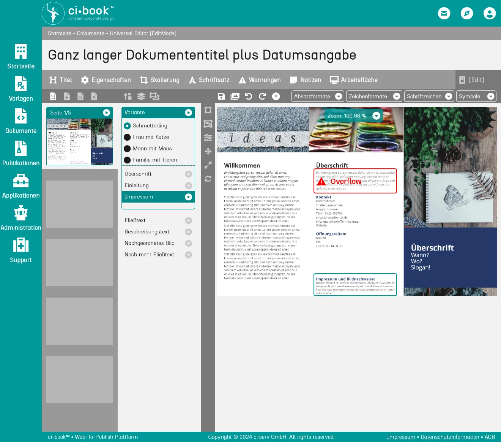Open the Schriftsatz tab
Viewport: 501px width, 442px height.
[209, 80]
